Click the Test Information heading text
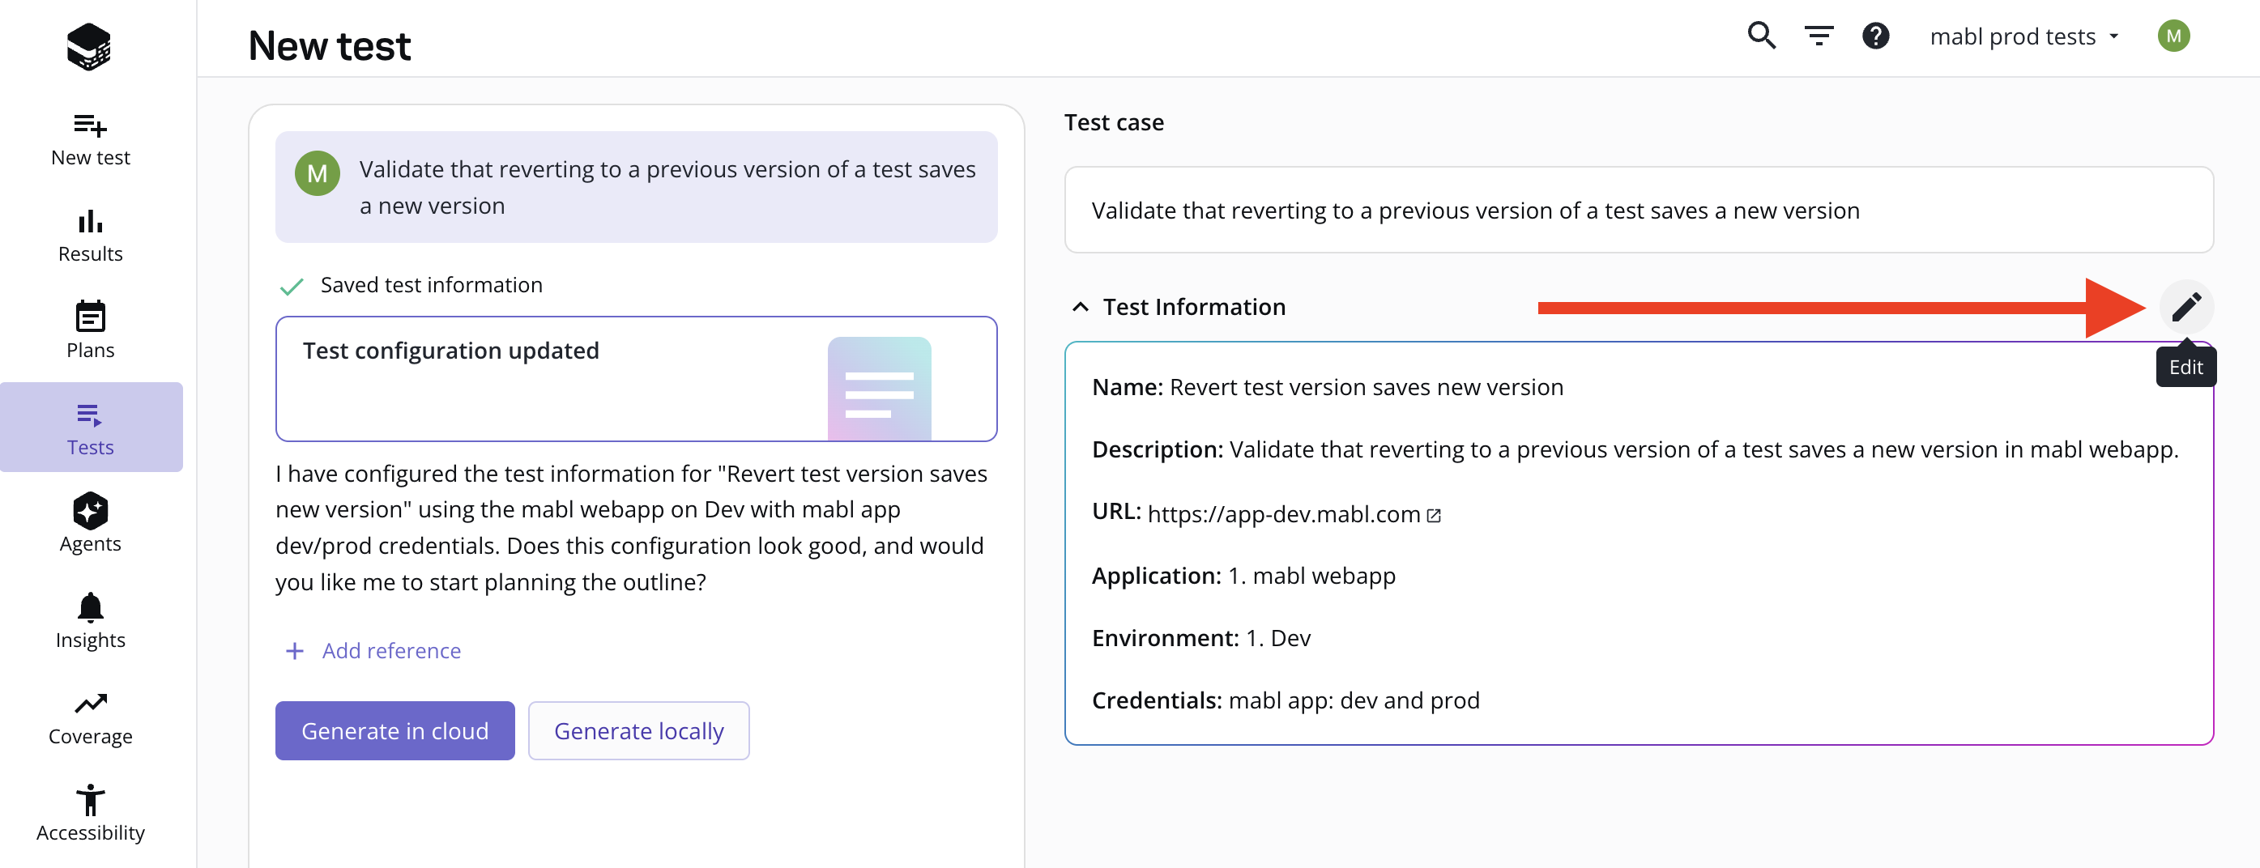Screen dimensions: 2260x868 tap(1193, 307)
